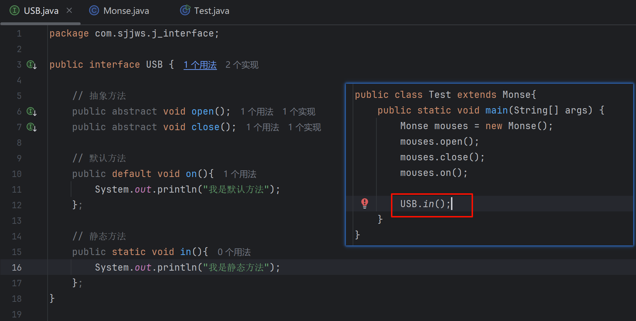Image resolution: width=636 pixels, height=321 pixels.
Task: Click the mouses.on() call in Test class
Action: coord(433,173)
